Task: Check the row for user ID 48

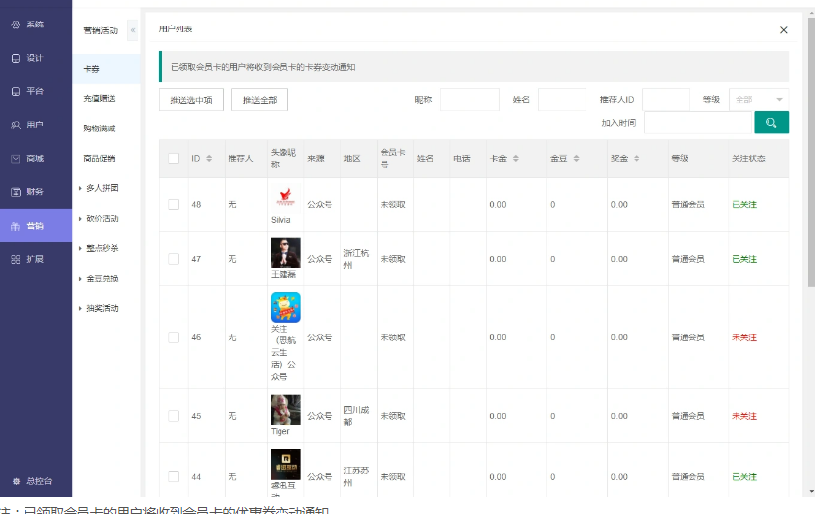Action: point(174,205)
